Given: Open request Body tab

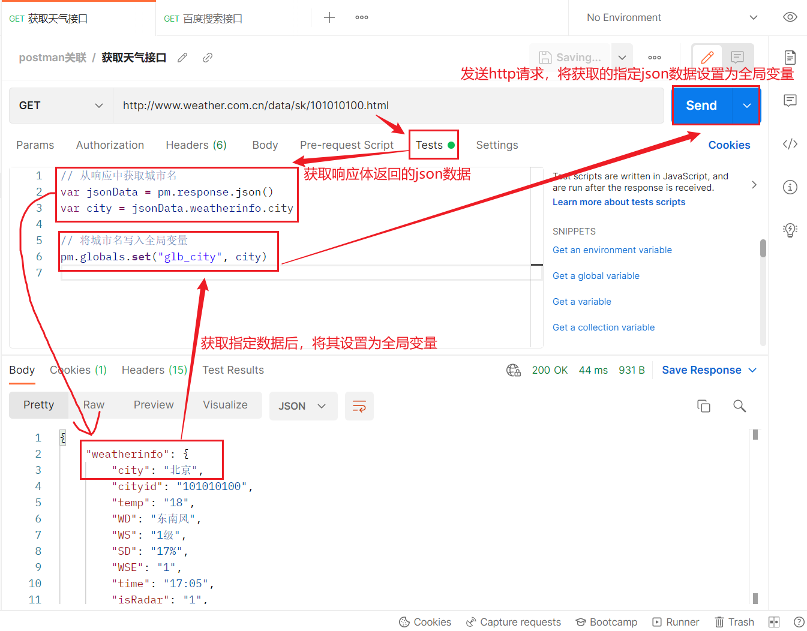Looking at the screenshot, I should (x=265, y=145).
